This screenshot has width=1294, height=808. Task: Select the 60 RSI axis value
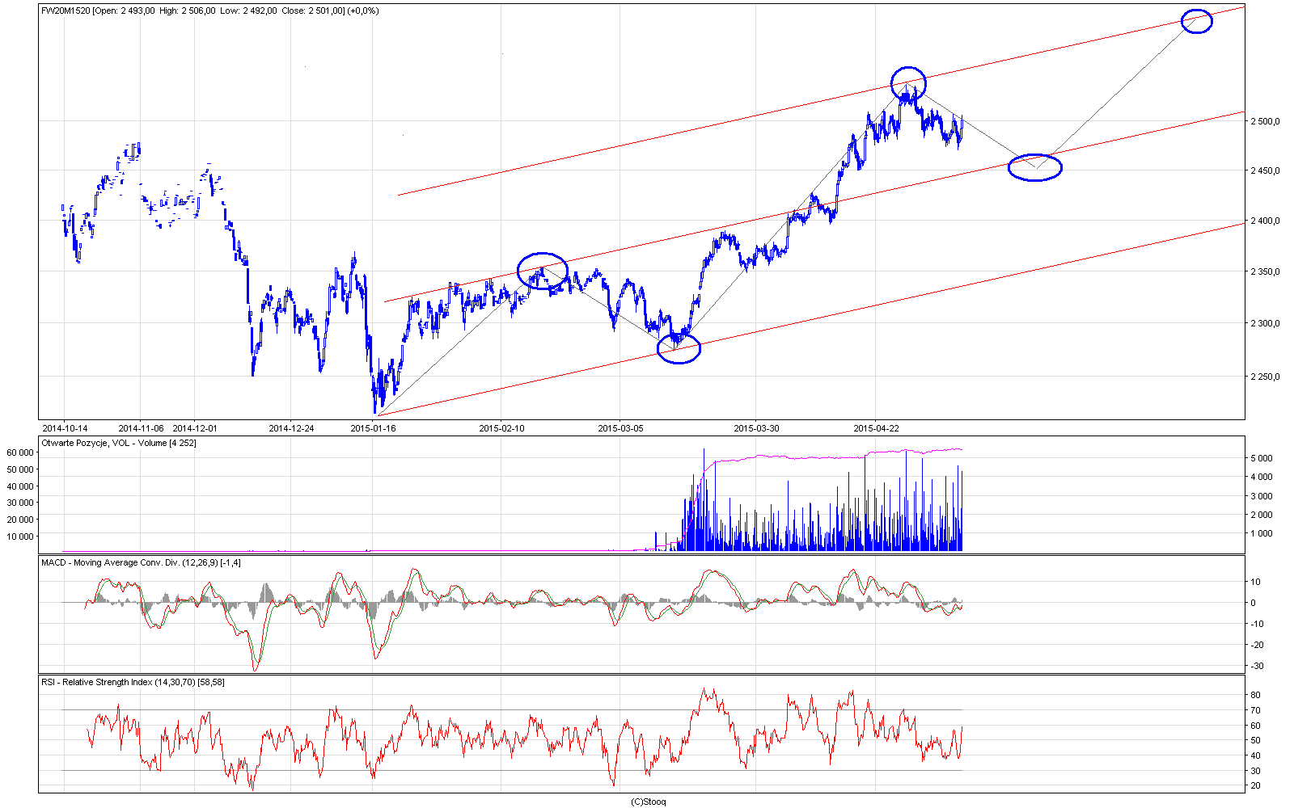pyautogui.click(x=1256, y=726)
